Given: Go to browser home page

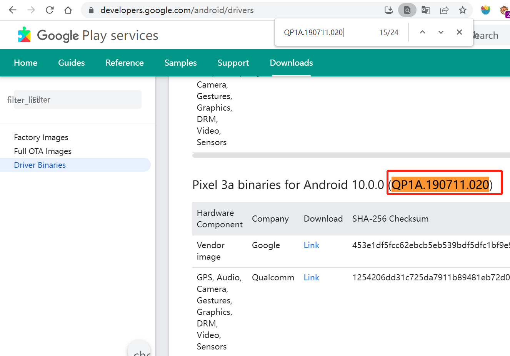Looking at the screenshot, I should (68, 10).
